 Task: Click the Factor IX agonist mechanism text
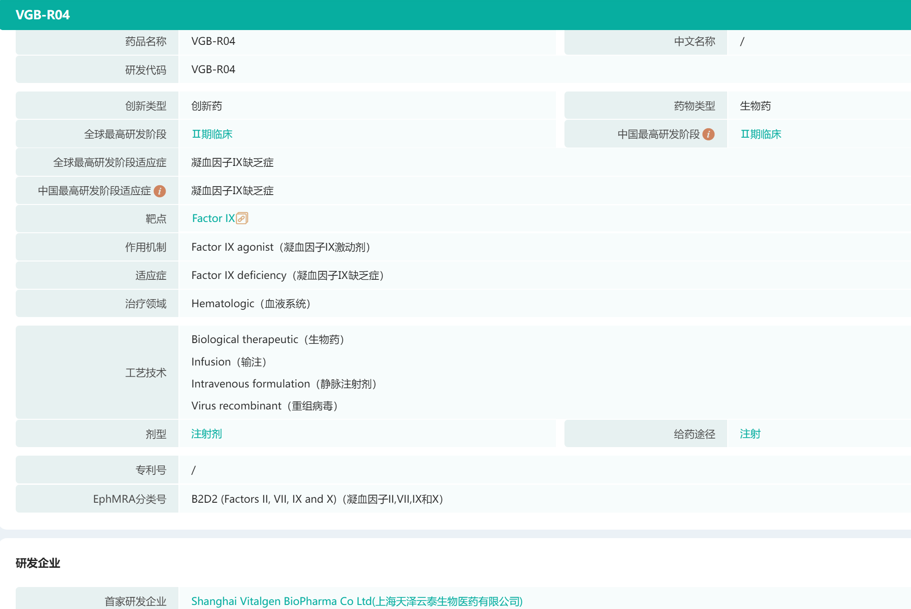click(x=281, y=247)
